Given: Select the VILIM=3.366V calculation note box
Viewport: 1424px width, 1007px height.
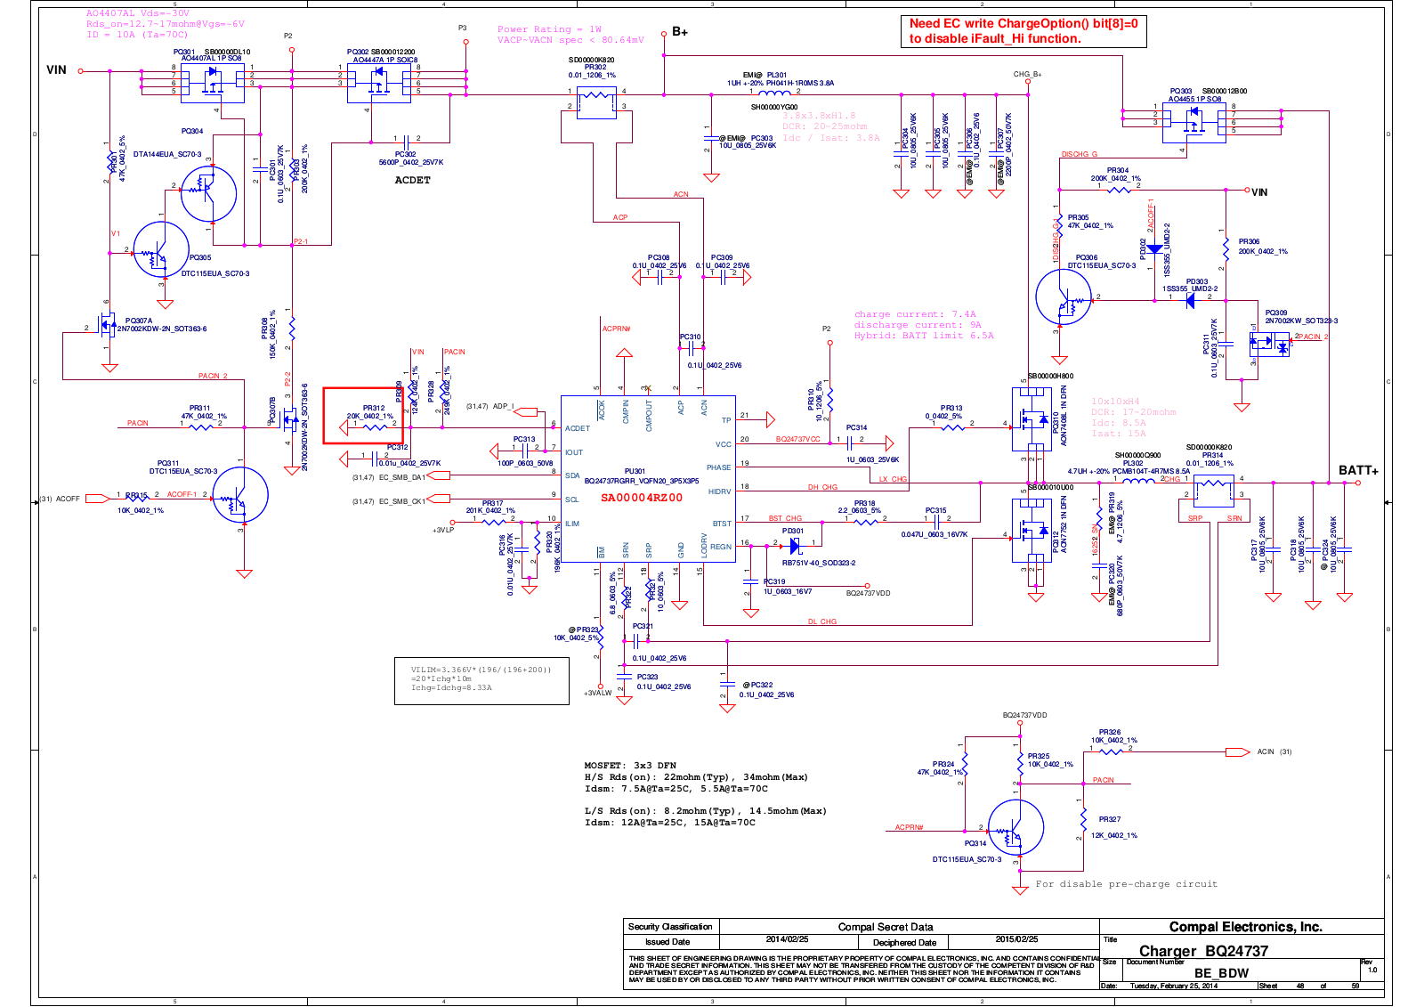Looking at the screenshot, I should click(x=481, y=681).
